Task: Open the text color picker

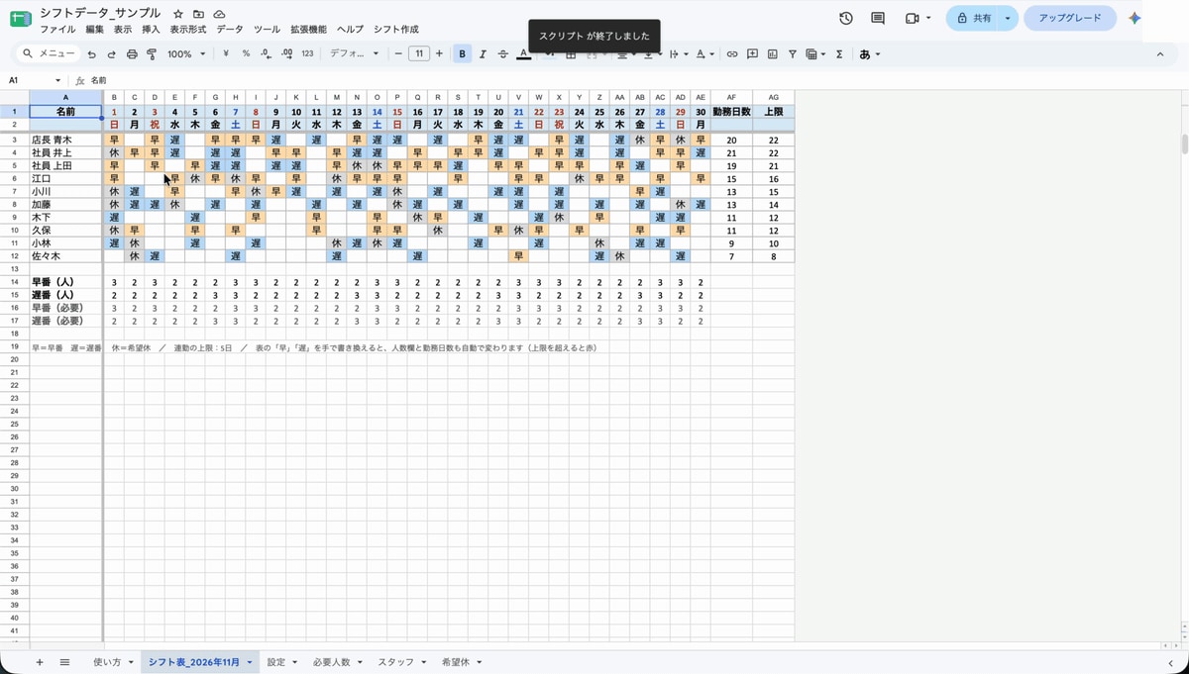Action: (524, 54)
